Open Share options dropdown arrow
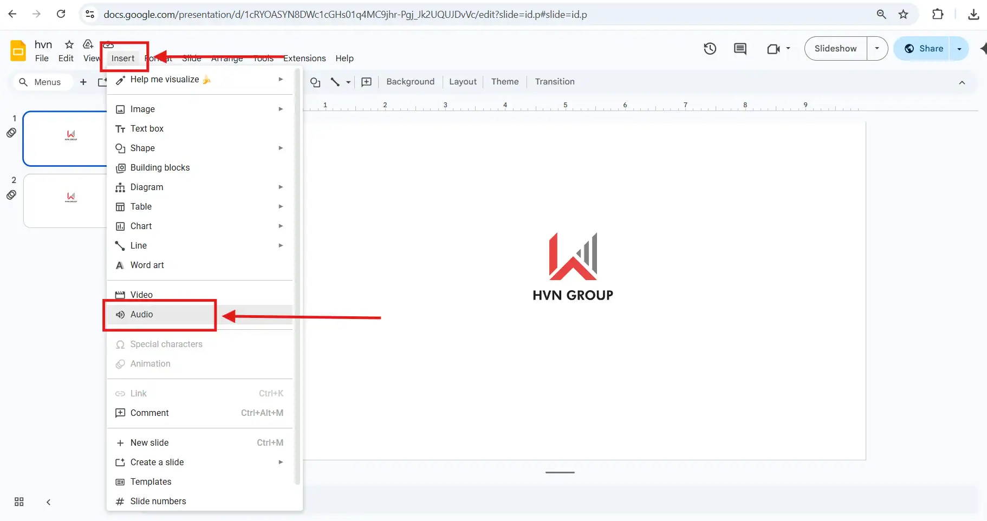987x521 pixels. tap(959, 49)
